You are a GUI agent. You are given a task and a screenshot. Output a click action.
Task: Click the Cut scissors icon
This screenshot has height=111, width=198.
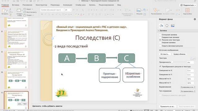(10, 9)
